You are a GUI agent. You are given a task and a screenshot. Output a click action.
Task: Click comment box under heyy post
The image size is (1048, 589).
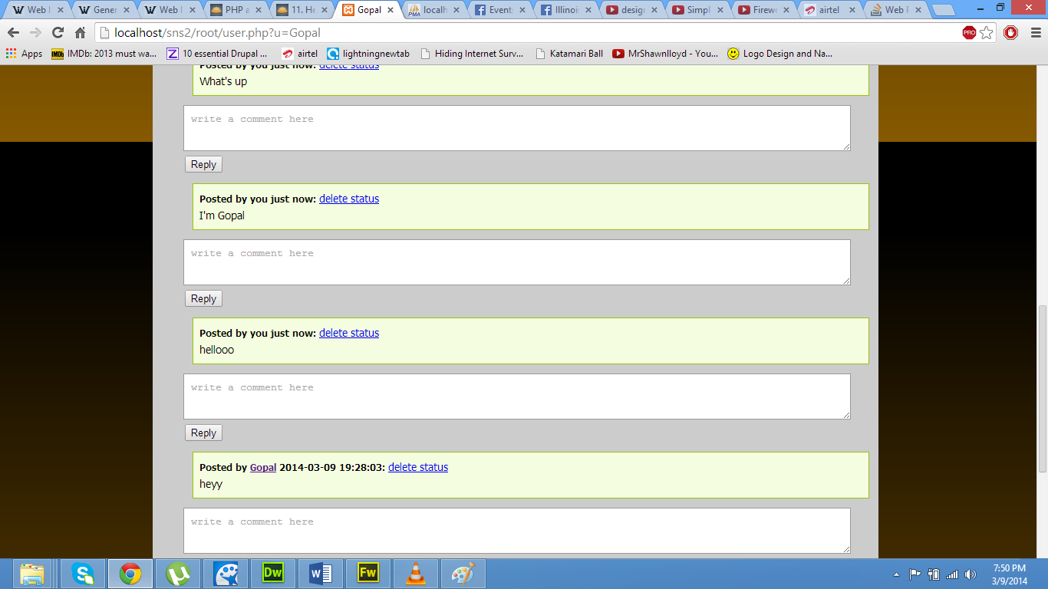[517, 530]
